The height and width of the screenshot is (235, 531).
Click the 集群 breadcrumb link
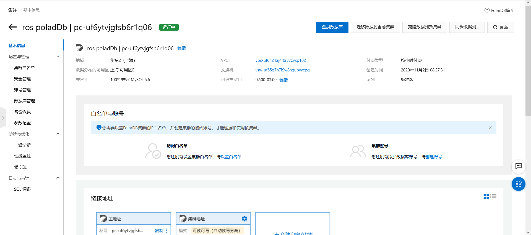(x=12, y=10)
